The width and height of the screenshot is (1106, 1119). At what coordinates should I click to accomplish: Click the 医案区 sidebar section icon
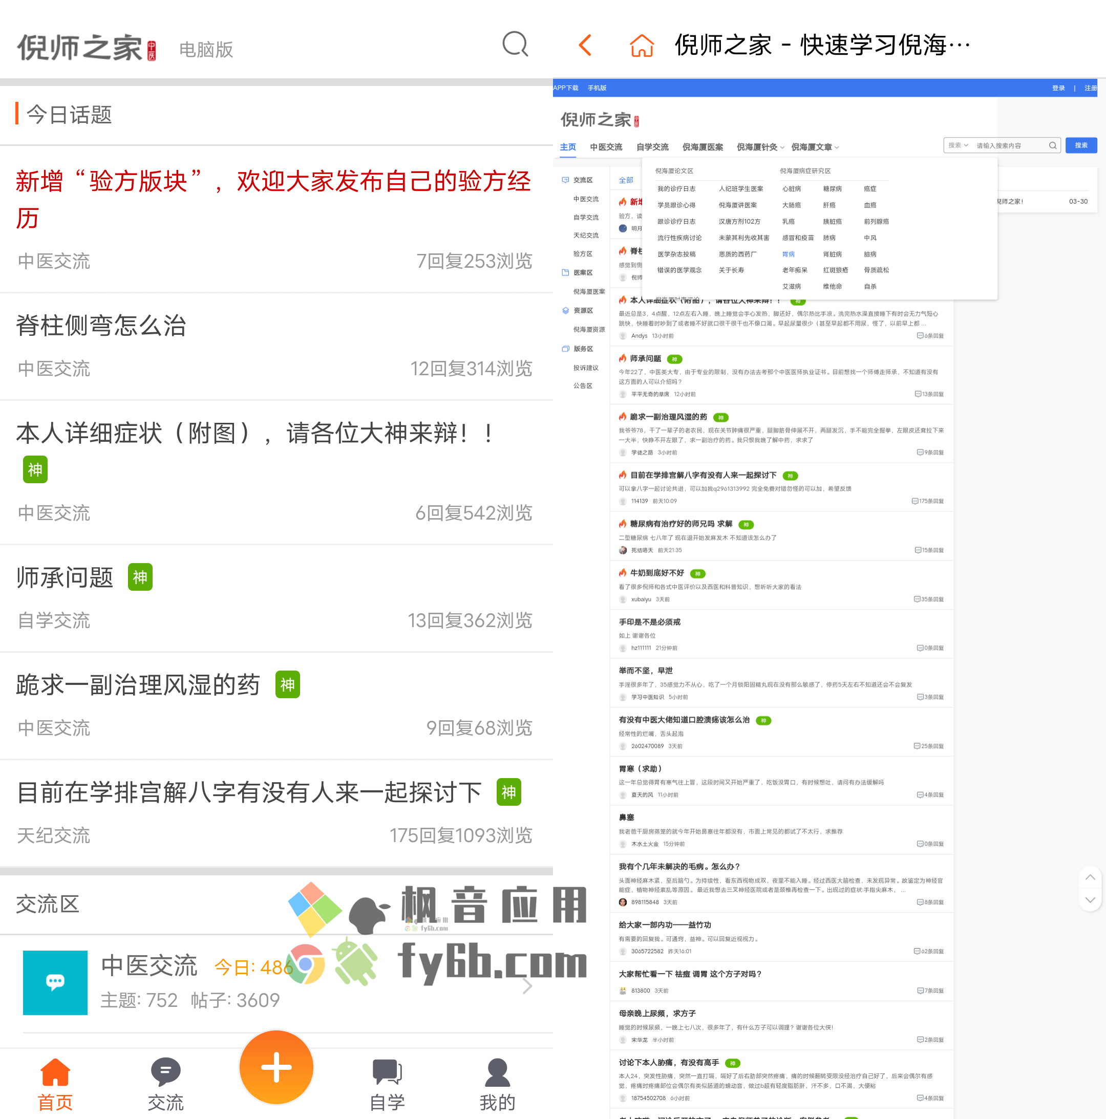point(565,272)
